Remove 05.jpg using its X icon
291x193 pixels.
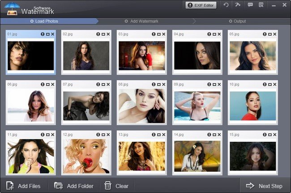[x=275, y=34]
